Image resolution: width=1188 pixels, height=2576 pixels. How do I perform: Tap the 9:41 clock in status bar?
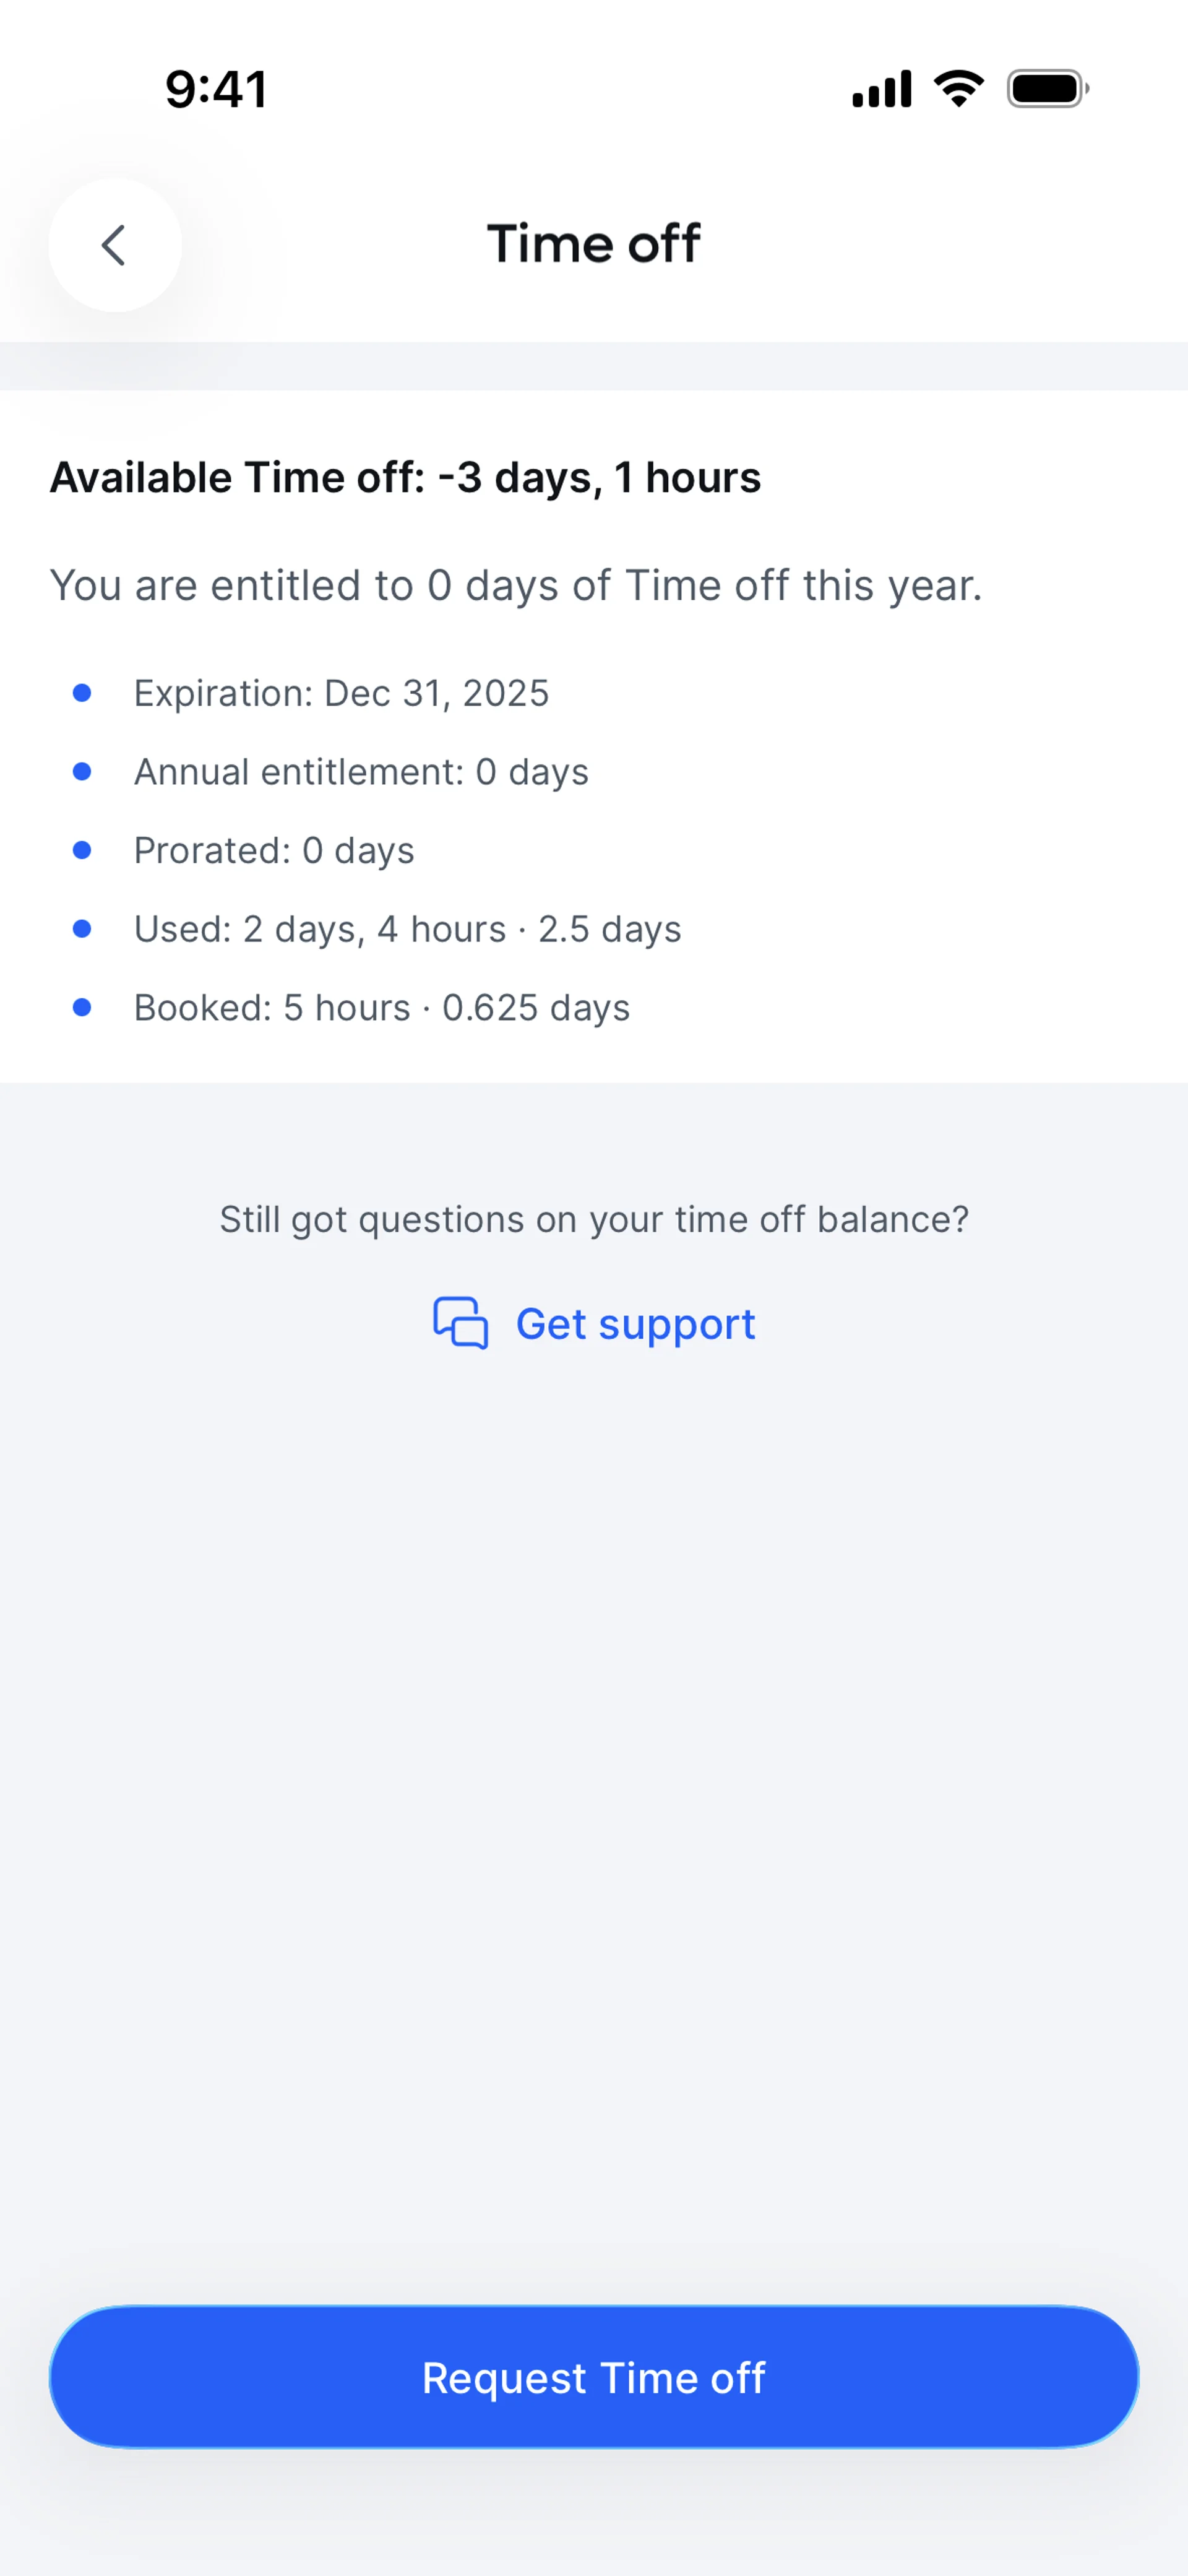pos(216,89)
